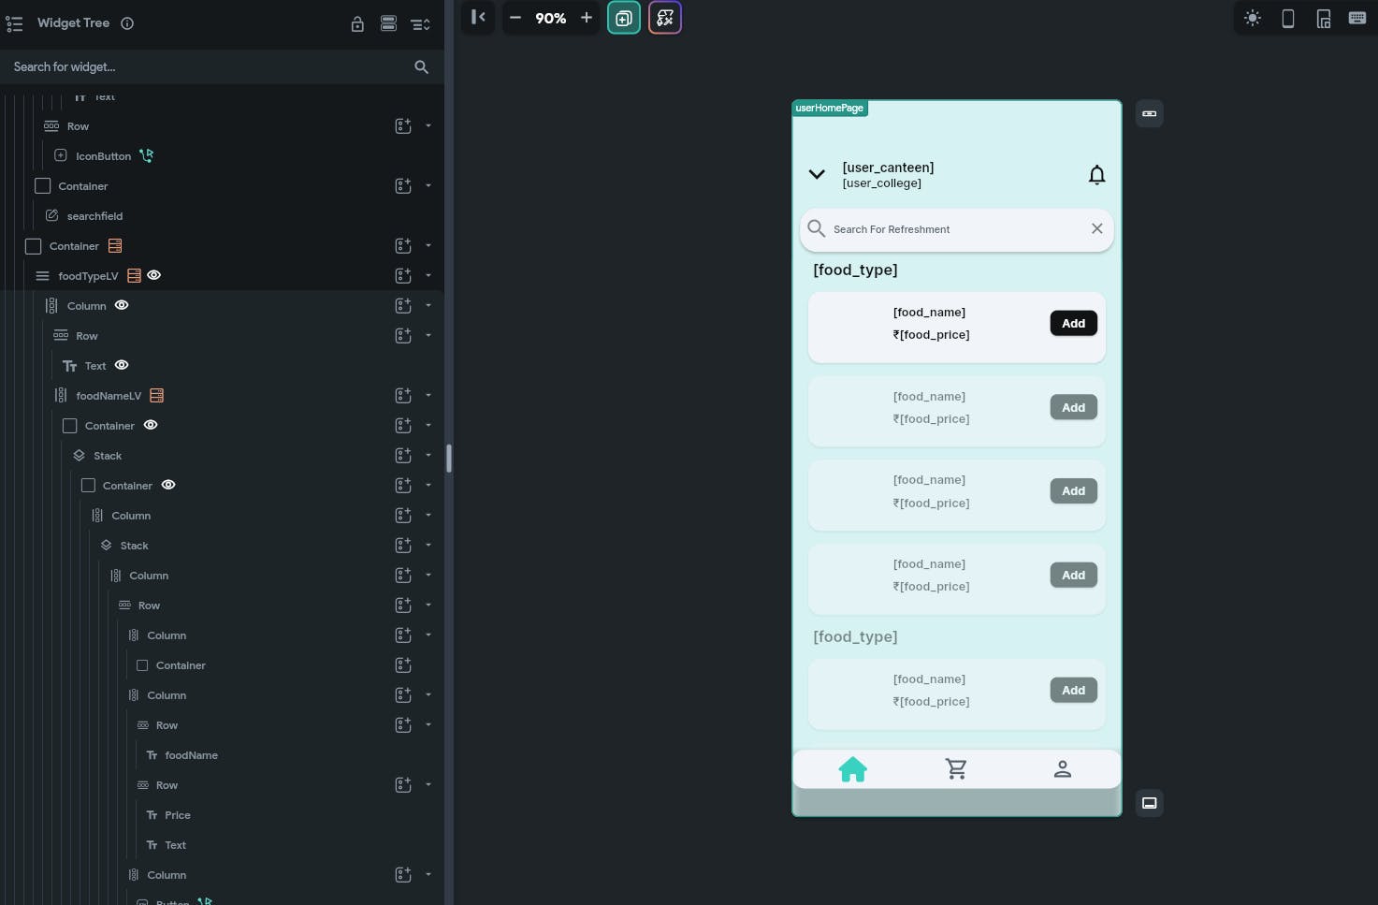
Task: Click the widget tree vertical scrollbar
Action: click(449, 459)
